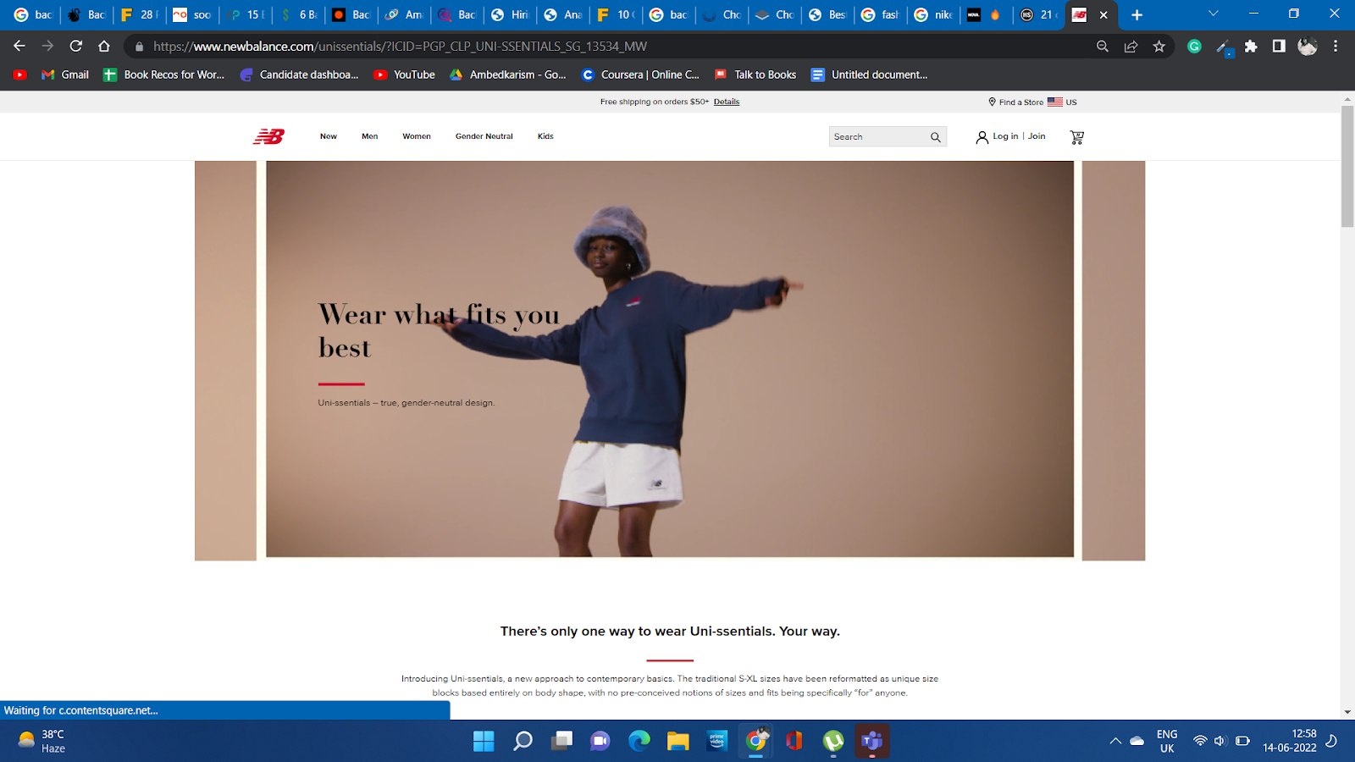This screenshot has height=762, width=1355.
Task: Switch to the "Ana" tab
Action: [563, 14]
